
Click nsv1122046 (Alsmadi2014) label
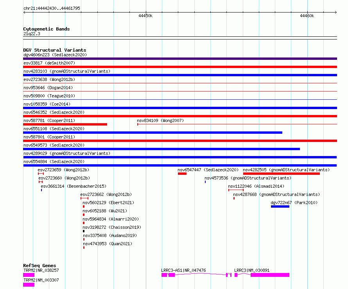click(256, 186)
